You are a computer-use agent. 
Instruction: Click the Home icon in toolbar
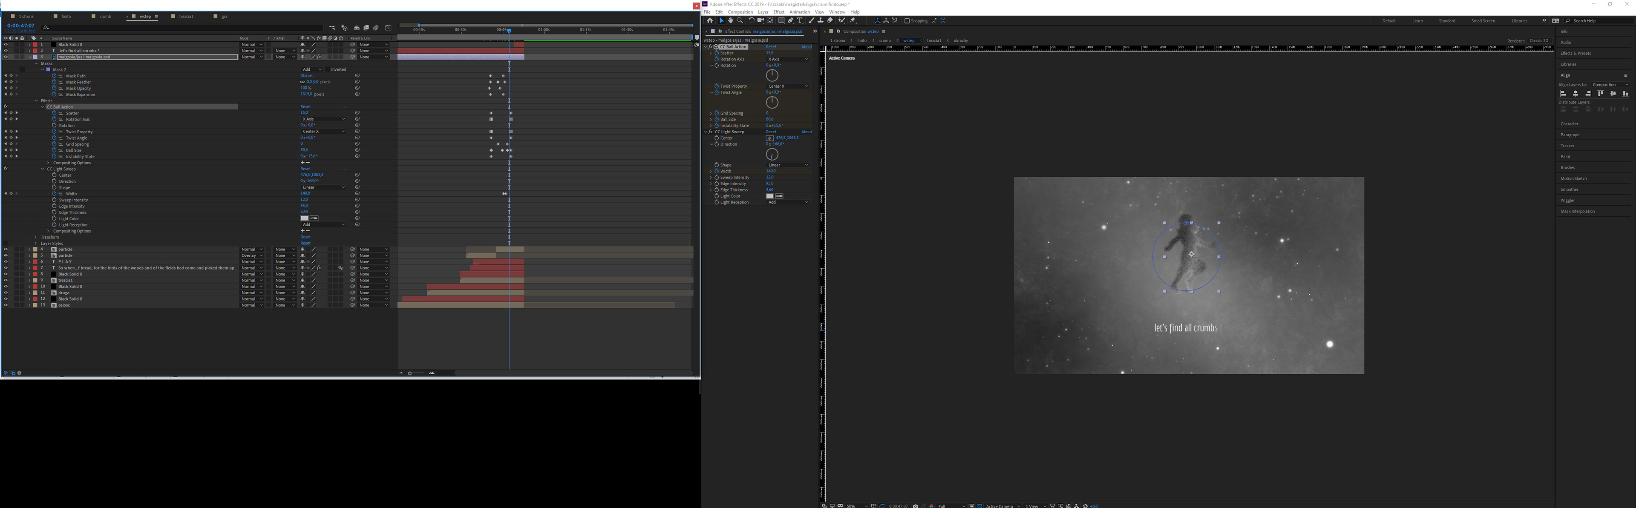710,20
